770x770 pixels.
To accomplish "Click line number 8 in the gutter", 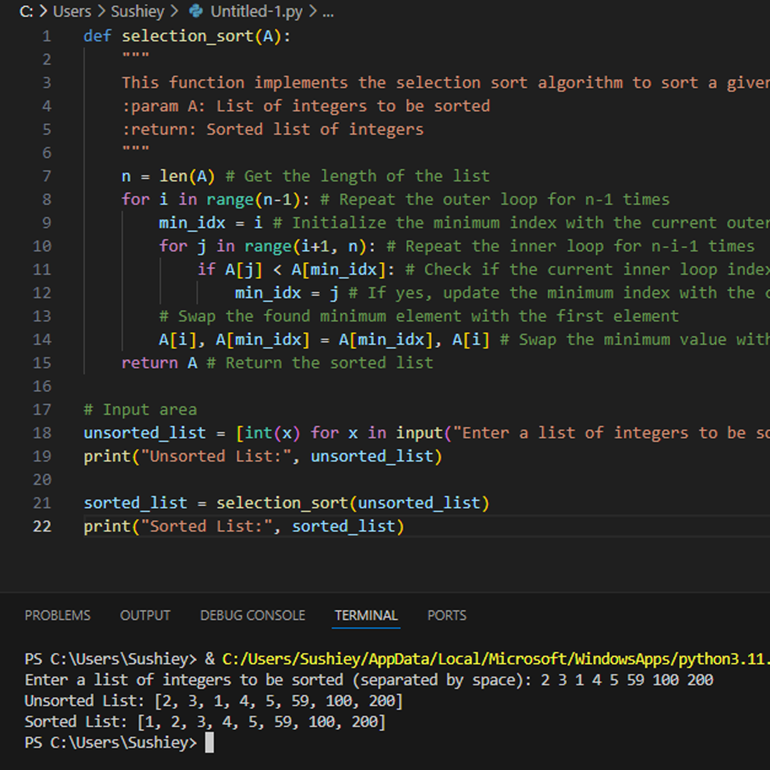I will 46,199.
